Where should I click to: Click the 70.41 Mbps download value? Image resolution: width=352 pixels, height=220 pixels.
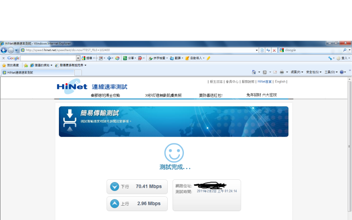click(x=148, y=186)
